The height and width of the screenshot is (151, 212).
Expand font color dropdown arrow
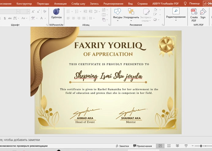(45, 18)
